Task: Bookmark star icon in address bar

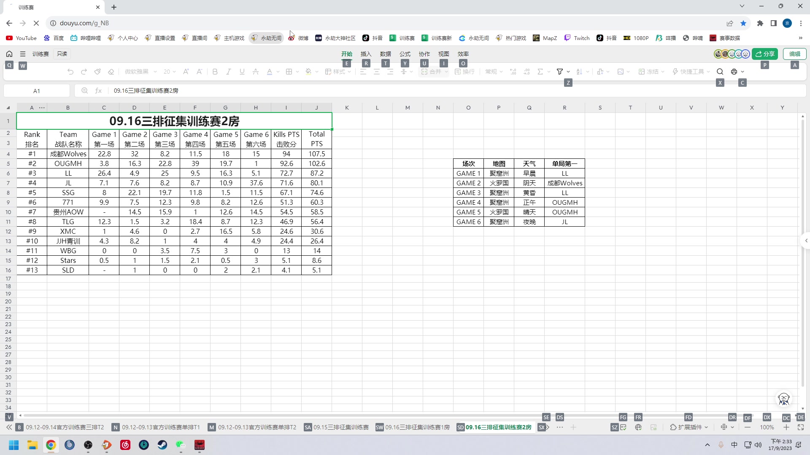Action: [743, 23]
